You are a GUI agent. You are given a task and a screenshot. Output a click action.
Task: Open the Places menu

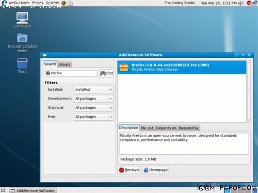click(38, 3)
